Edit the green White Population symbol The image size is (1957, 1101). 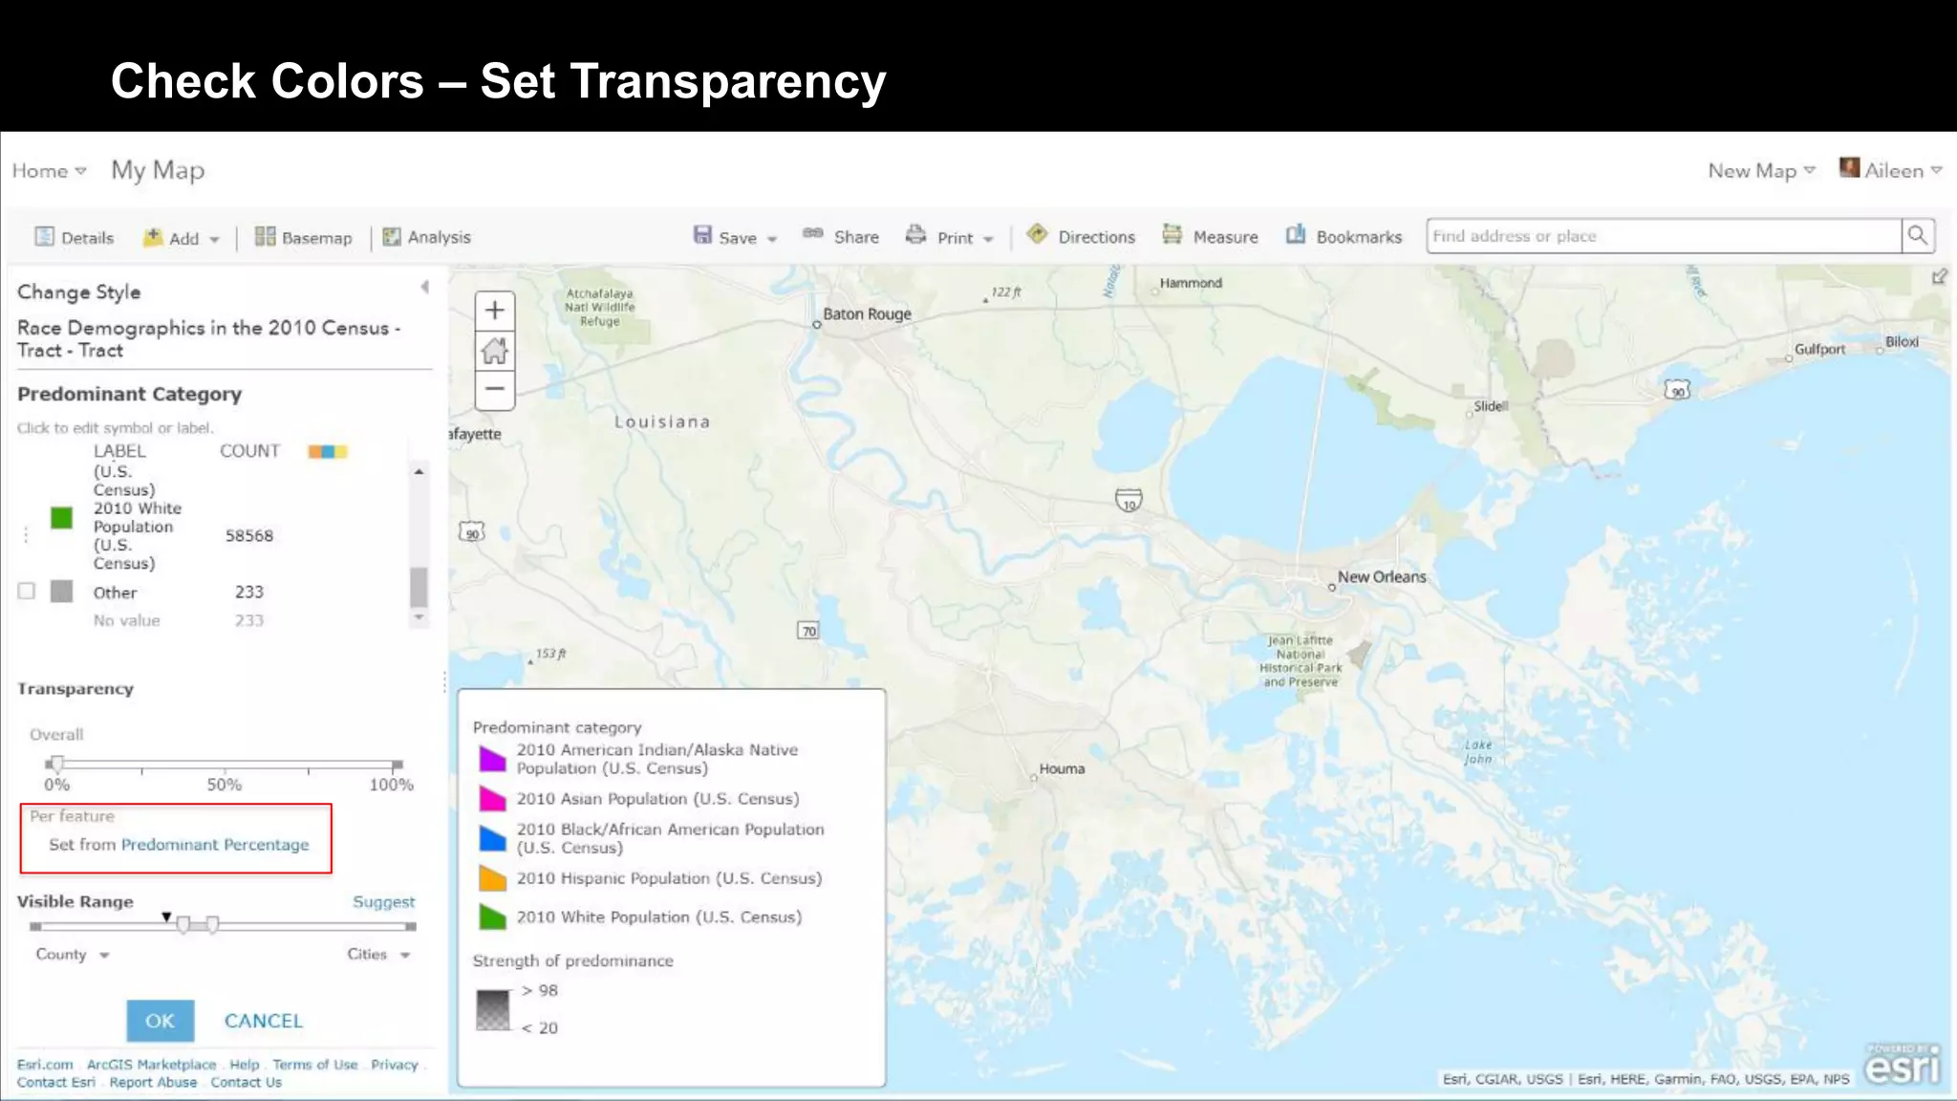tap(61, 518)
